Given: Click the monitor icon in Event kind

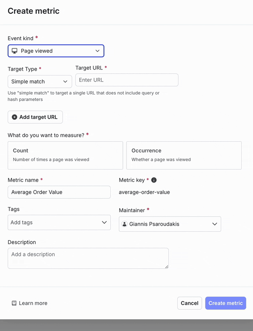Looking at the screenshot, I should click(15, 51).
